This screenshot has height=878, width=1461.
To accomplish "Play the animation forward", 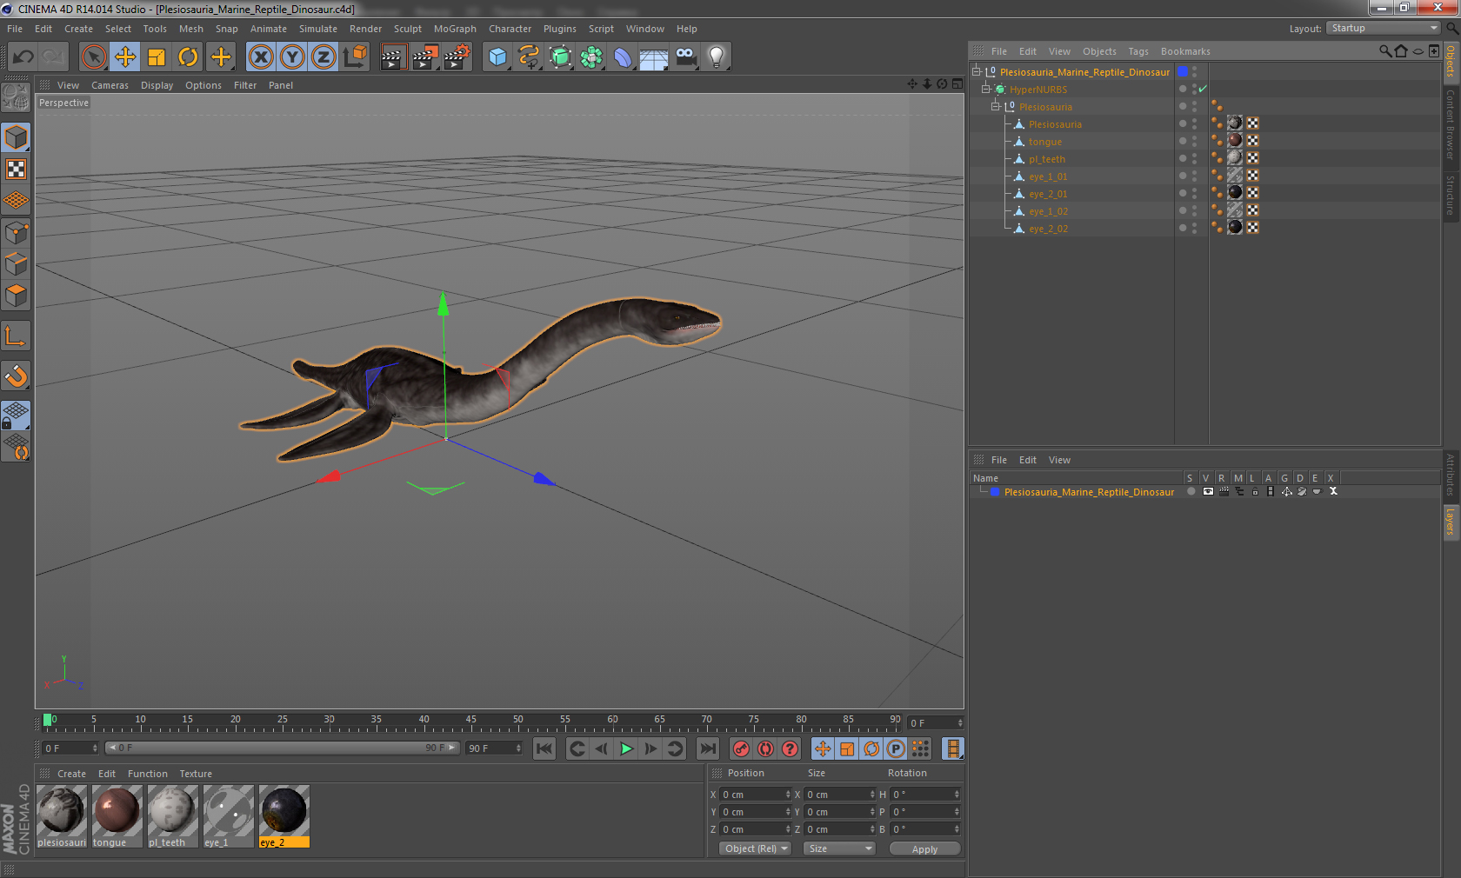I will [x=626, y=748].
